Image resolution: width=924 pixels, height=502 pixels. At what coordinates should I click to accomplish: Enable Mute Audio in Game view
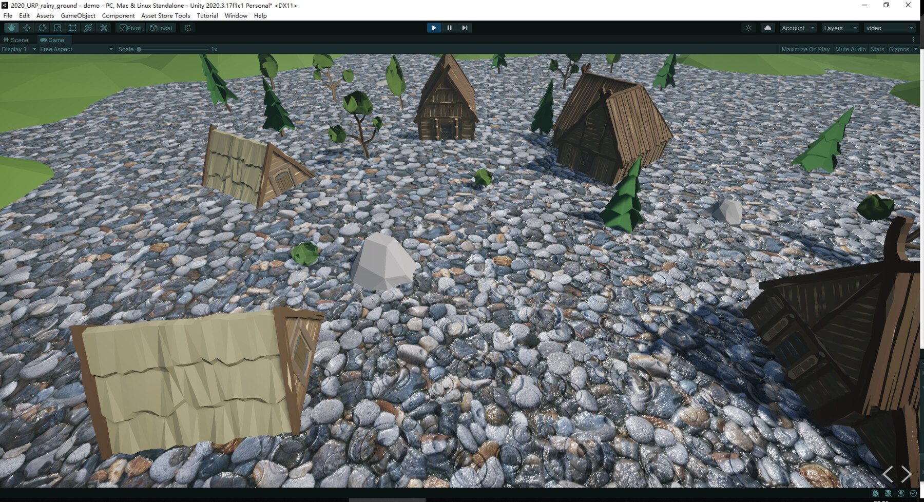click(x=850, y=49)
